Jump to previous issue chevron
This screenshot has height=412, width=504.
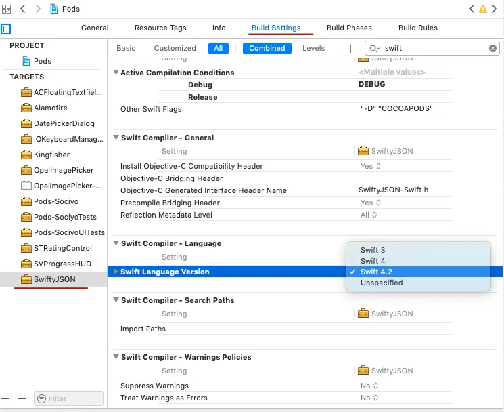472,9
